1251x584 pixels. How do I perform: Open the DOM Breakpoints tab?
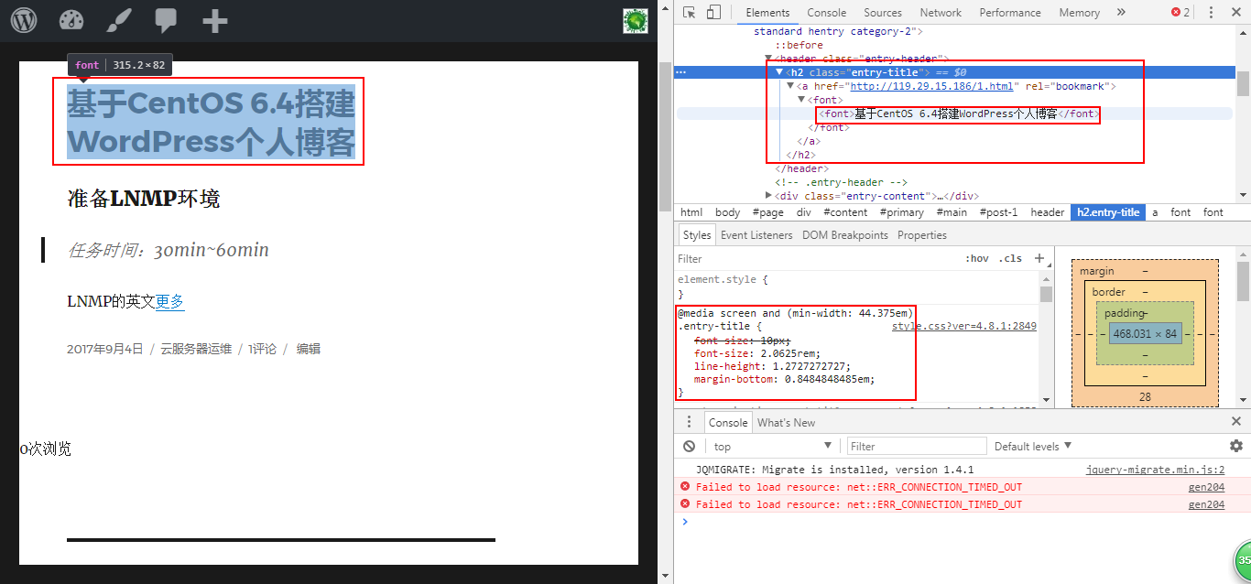845,235
